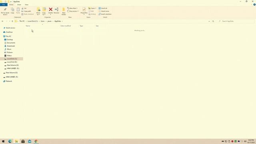The image size is (256, 144).
Task: Refresh the AppData folder view
Action: (x=213, y=21)
